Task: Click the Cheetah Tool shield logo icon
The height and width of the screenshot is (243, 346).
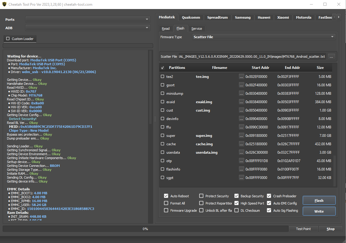Action: click(x=4, y=5)
